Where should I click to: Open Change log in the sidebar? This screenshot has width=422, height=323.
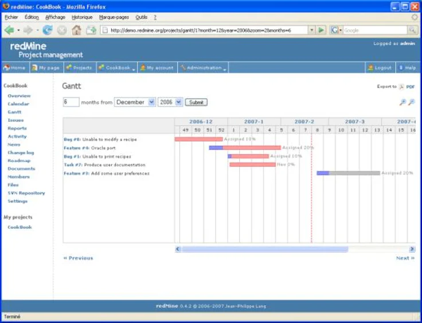tap(21, 153)
